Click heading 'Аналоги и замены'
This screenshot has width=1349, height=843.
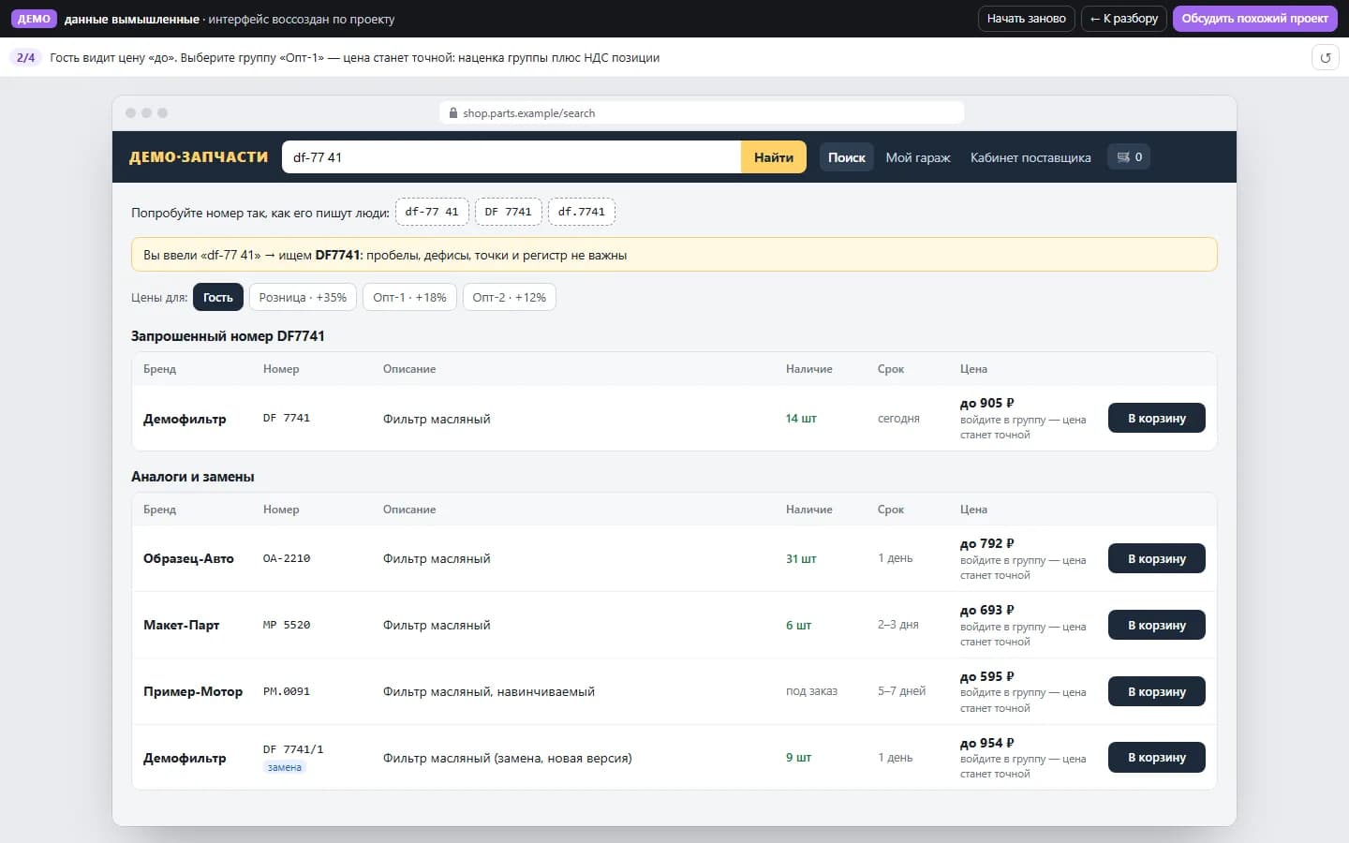(193, 477)
